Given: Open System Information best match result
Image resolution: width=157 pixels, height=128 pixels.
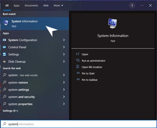Looking at the screenshot, I should pyautogui.click(x=35, y=24).
